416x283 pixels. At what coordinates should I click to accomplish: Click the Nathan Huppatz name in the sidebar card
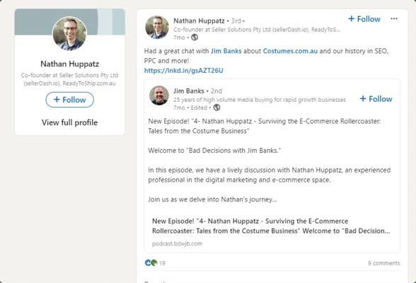[x=70, y=64]
